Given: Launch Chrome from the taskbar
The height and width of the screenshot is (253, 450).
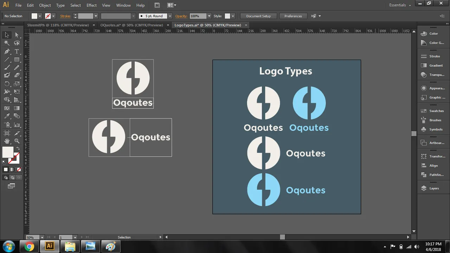Looking at the screenshot, I should point(30,246).
